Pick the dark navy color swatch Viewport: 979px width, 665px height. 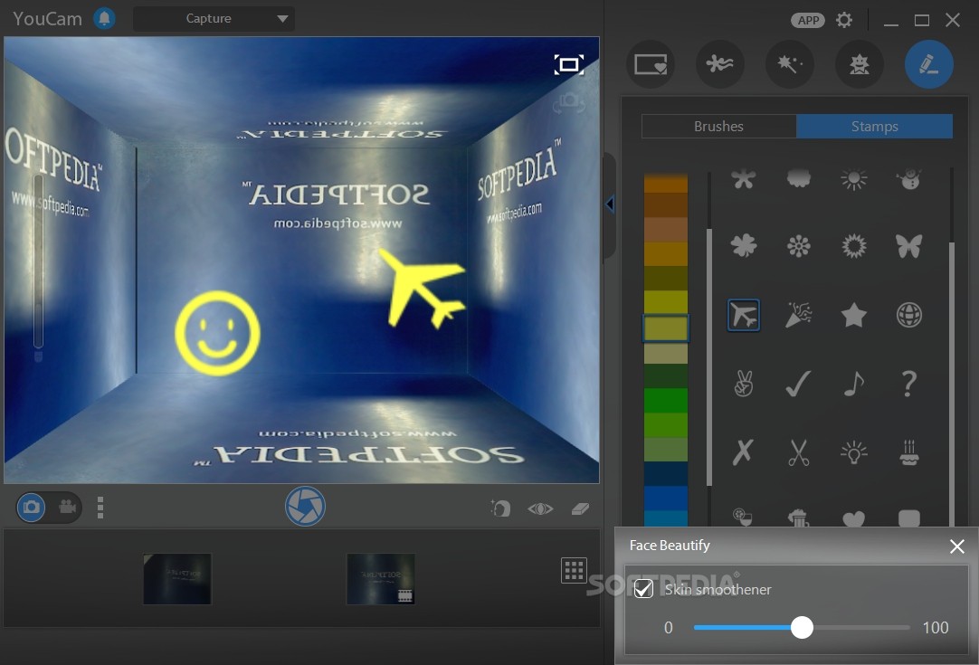pyautogui.click(x=666, y=474)
